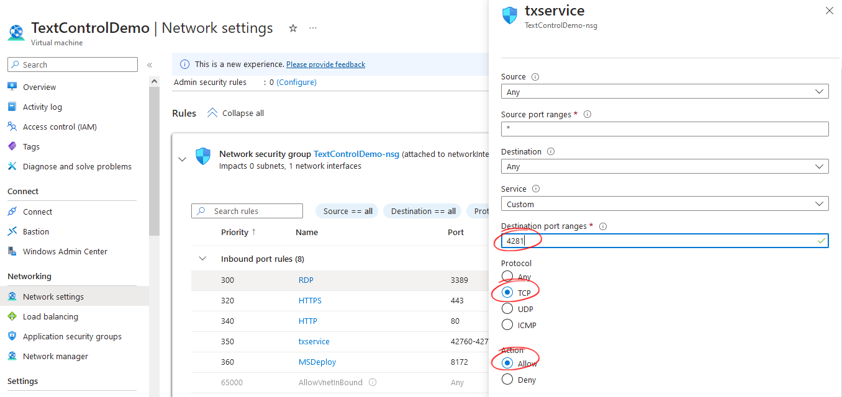Select the TCP protocol radio button
The image size is (842, 397).
coord(507,293)
